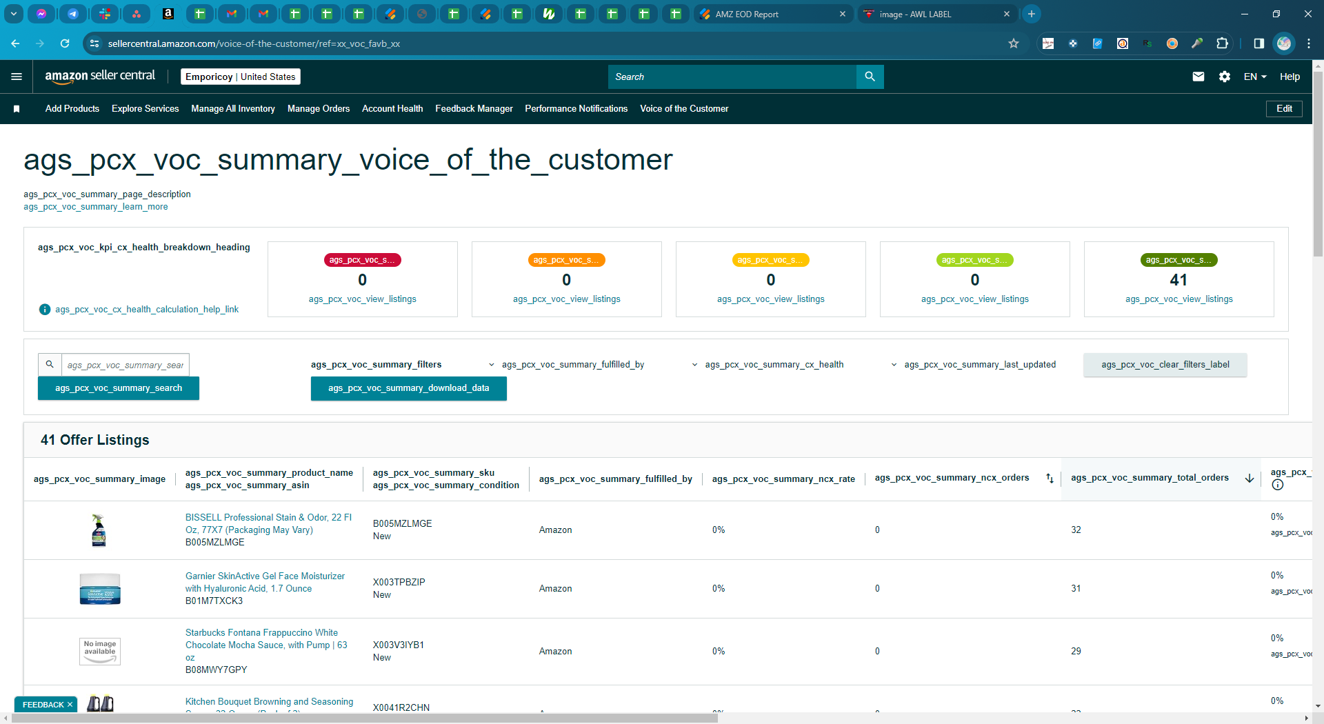1324x724 pixels.
Task: Select Voice of the Customer menu item
Action: point(684,108)
